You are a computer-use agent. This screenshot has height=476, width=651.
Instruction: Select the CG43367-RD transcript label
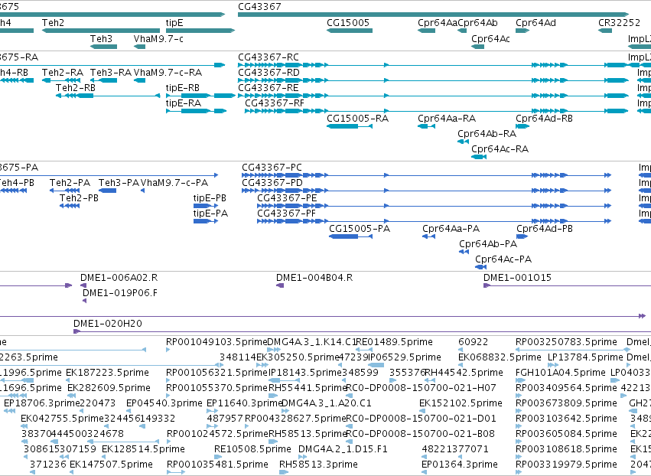[269, 72]
